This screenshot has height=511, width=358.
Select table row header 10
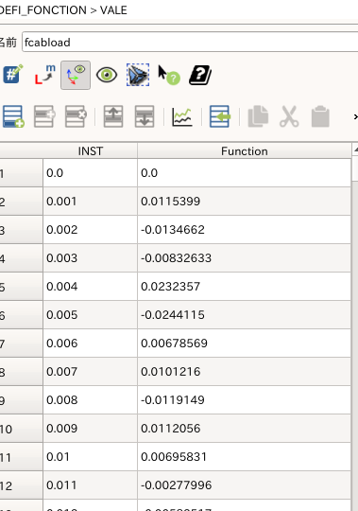click(x=21, y=429)
